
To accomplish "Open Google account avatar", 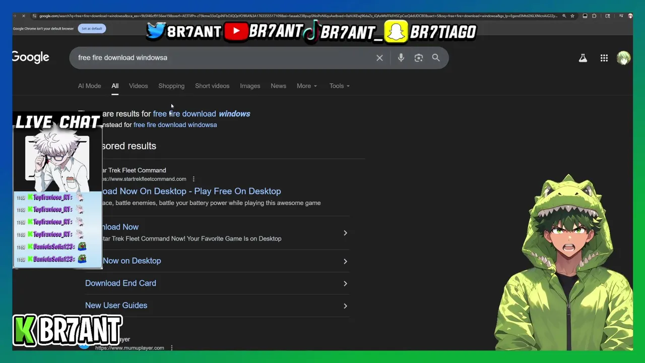I will [x=623, y=58].
